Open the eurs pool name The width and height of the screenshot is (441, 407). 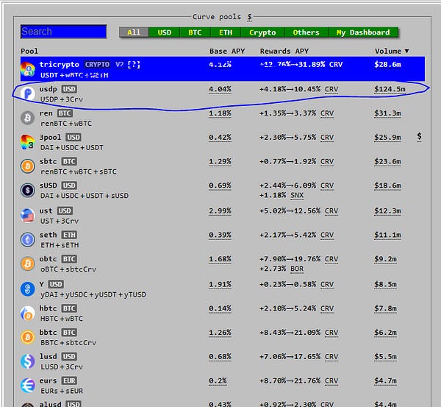coord(48,381)
